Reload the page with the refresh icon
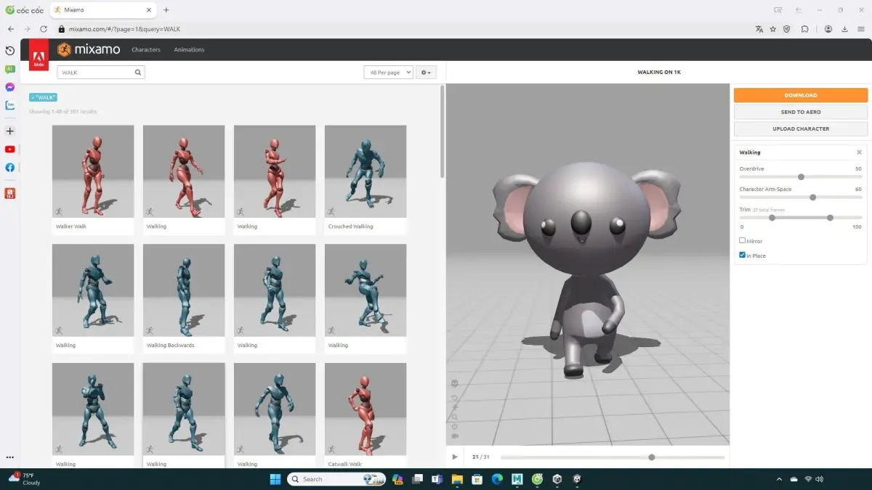872x490 pixels. 44,29
